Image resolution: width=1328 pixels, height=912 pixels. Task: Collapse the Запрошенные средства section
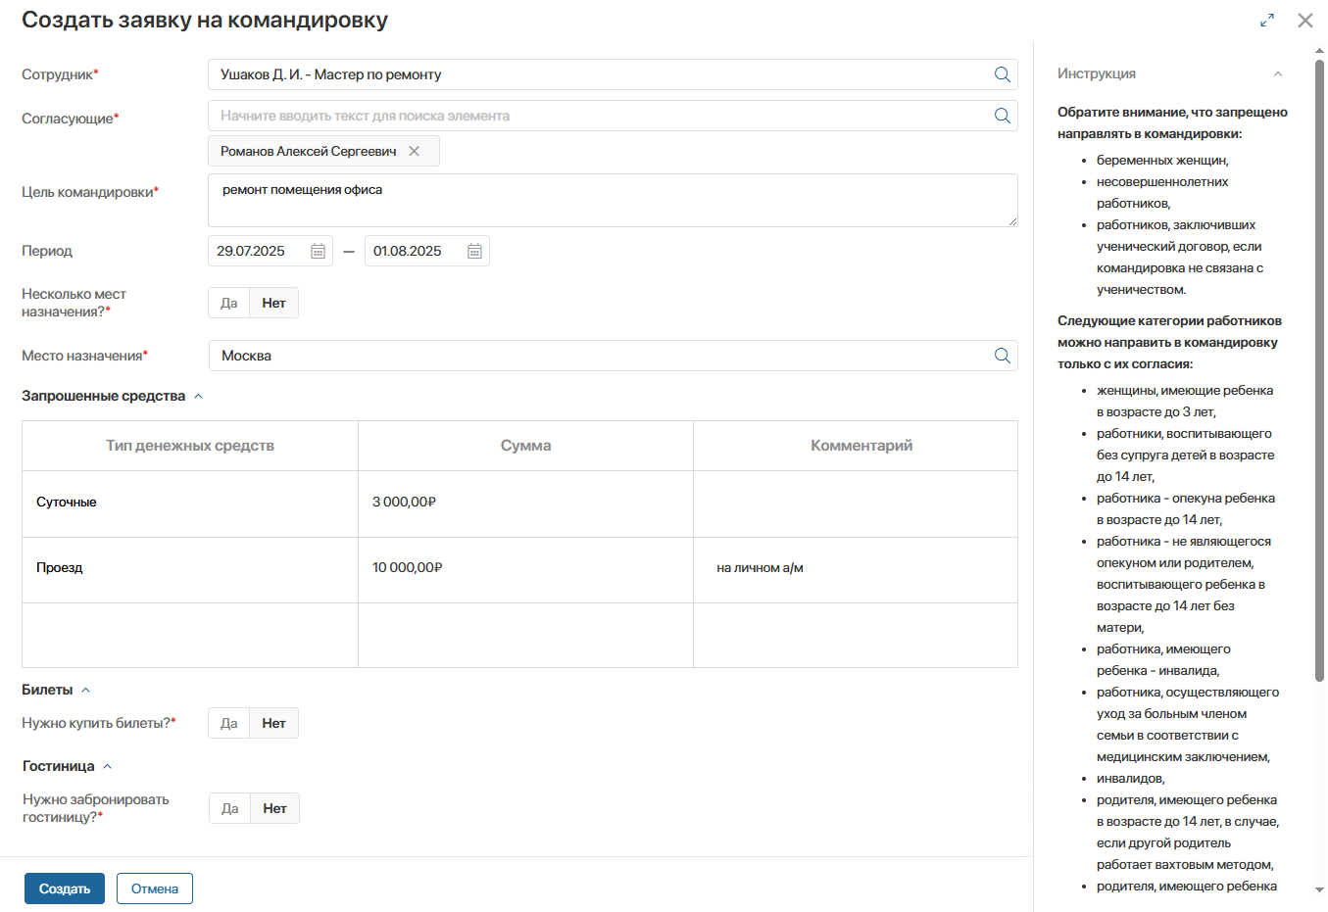pyautogui.click(x=198, y=396)
